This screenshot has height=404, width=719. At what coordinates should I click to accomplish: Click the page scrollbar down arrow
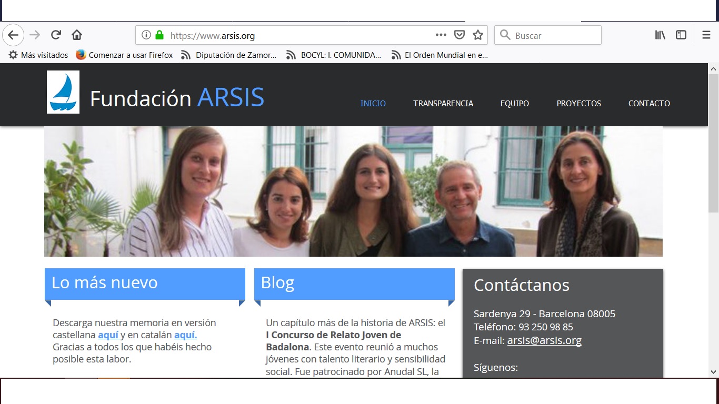pyautogui.click(x=713, y=372)
